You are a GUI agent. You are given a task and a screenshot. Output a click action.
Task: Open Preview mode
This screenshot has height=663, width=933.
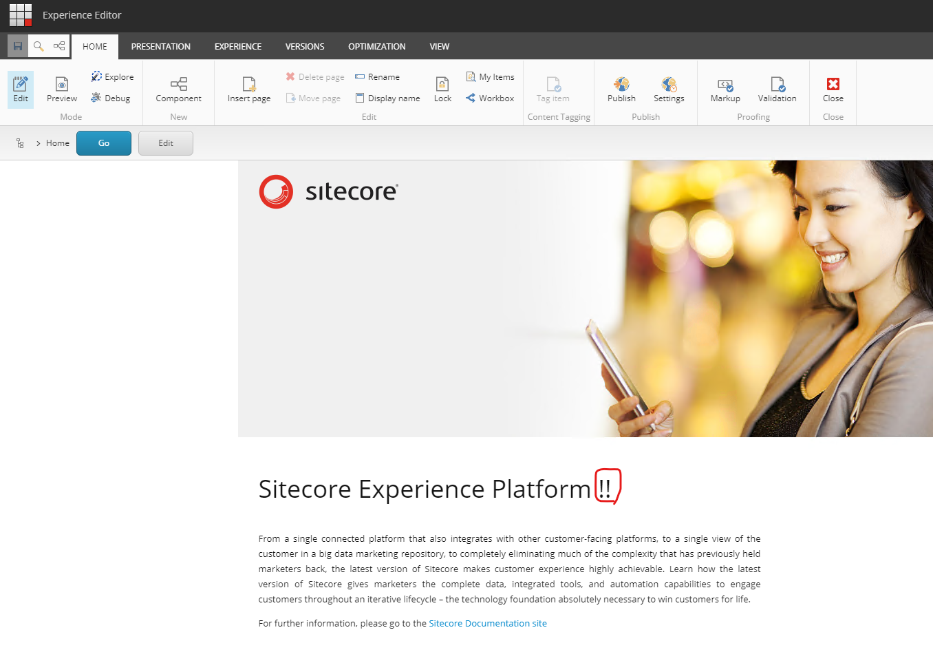(62, 90)
